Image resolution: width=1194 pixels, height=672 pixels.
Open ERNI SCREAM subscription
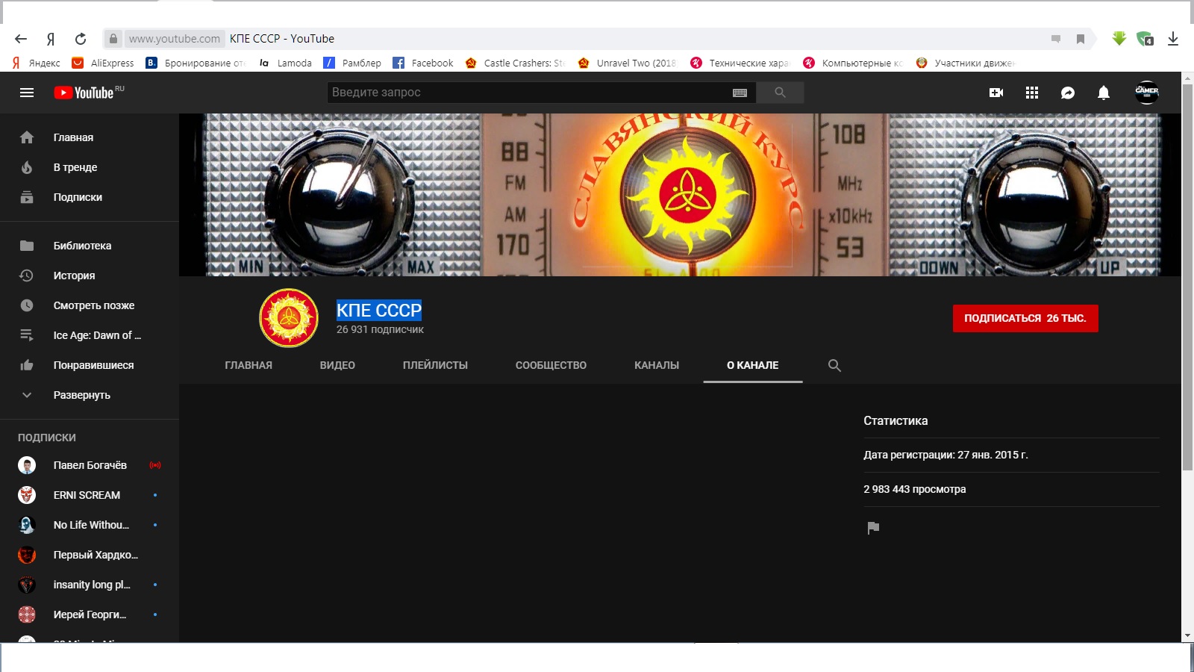click(x=90, y=495)
